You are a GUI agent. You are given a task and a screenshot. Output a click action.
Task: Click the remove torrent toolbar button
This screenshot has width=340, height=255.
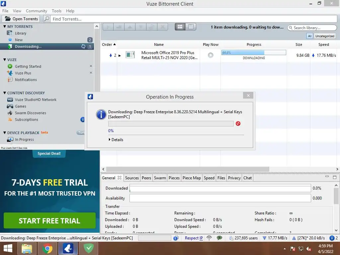tap(162, 27)
